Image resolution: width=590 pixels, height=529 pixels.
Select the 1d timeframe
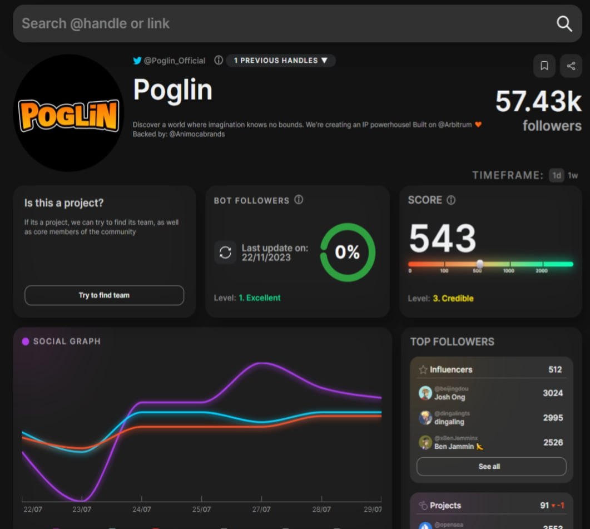coord(557,175)
